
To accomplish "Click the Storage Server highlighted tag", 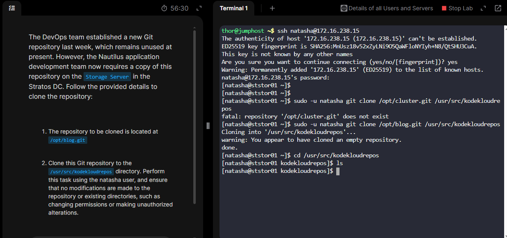I will (x=107, y=77).
